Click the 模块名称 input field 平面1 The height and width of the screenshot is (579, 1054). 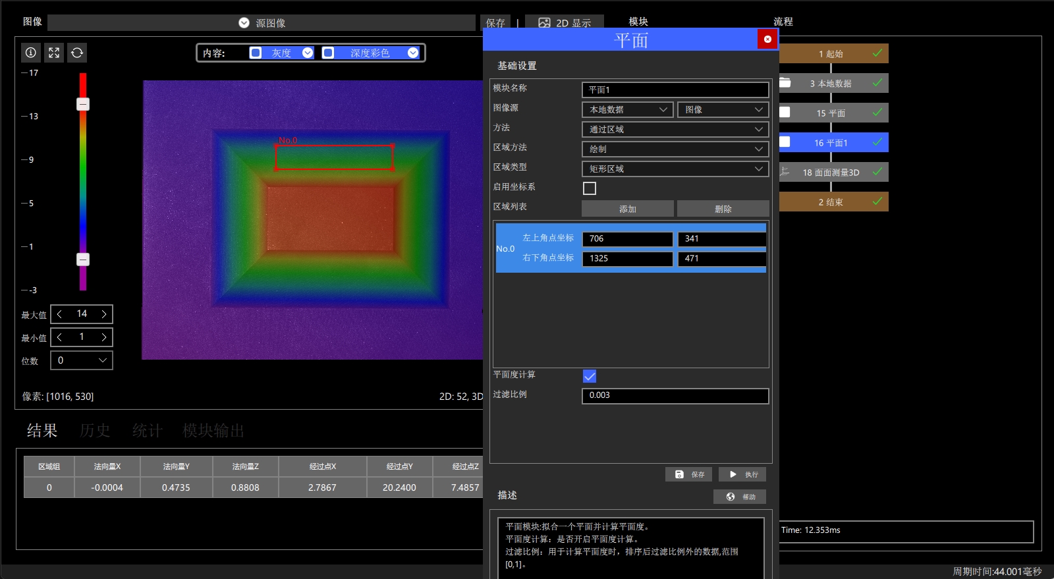pyautogui.click(x=675, y=90)
